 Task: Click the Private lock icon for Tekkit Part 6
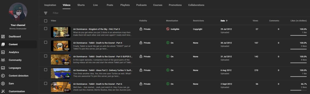click(141, 83)
